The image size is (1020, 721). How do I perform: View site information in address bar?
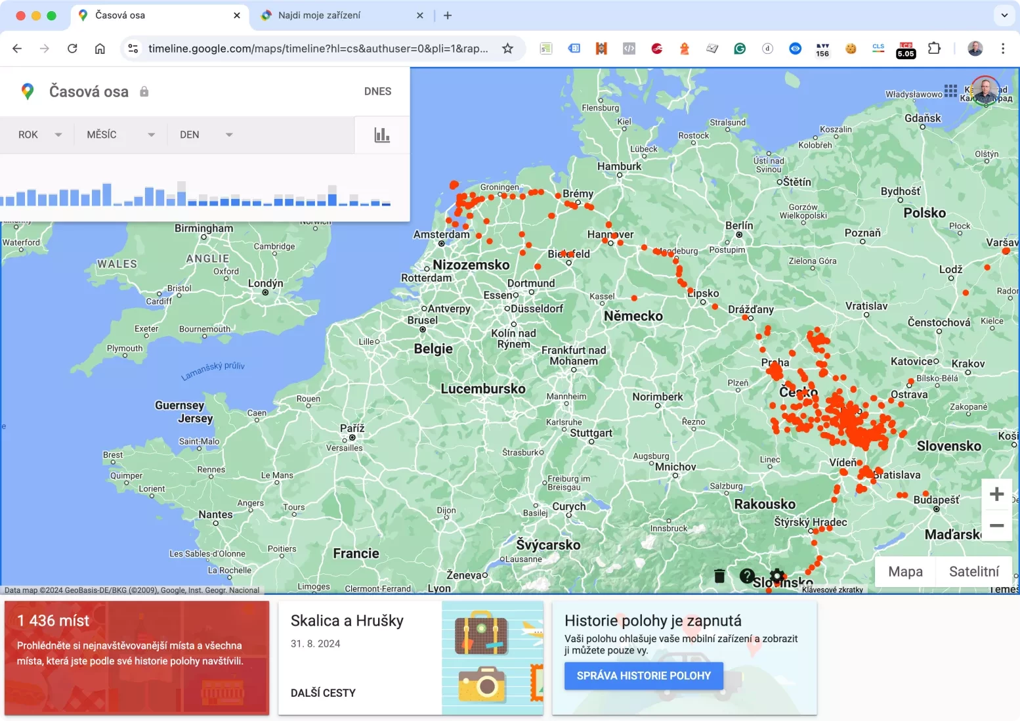[x=133, y=49]
